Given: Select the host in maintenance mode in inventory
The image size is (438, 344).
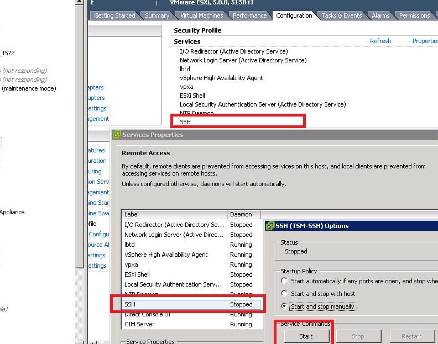Looking at the screenshot, I should [x=29, y=88].
